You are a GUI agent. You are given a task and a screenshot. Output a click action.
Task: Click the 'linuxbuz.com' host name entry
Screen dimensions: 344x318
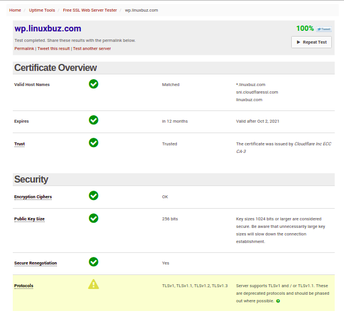coord(249,100)
